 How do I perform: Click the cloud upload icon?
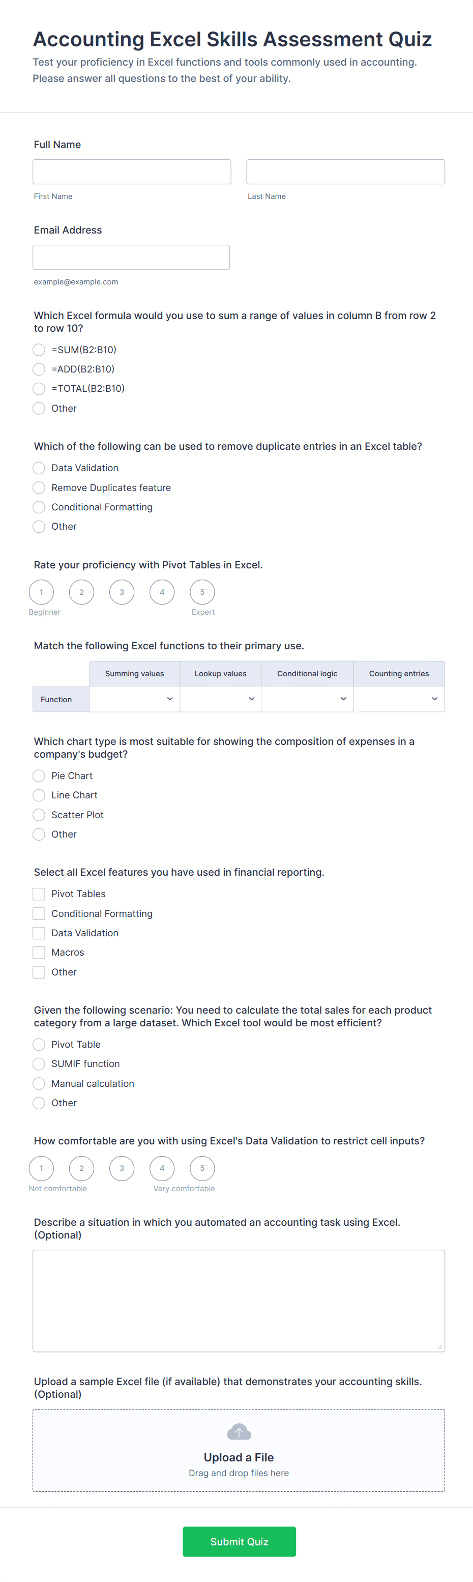coord(239,1432)
